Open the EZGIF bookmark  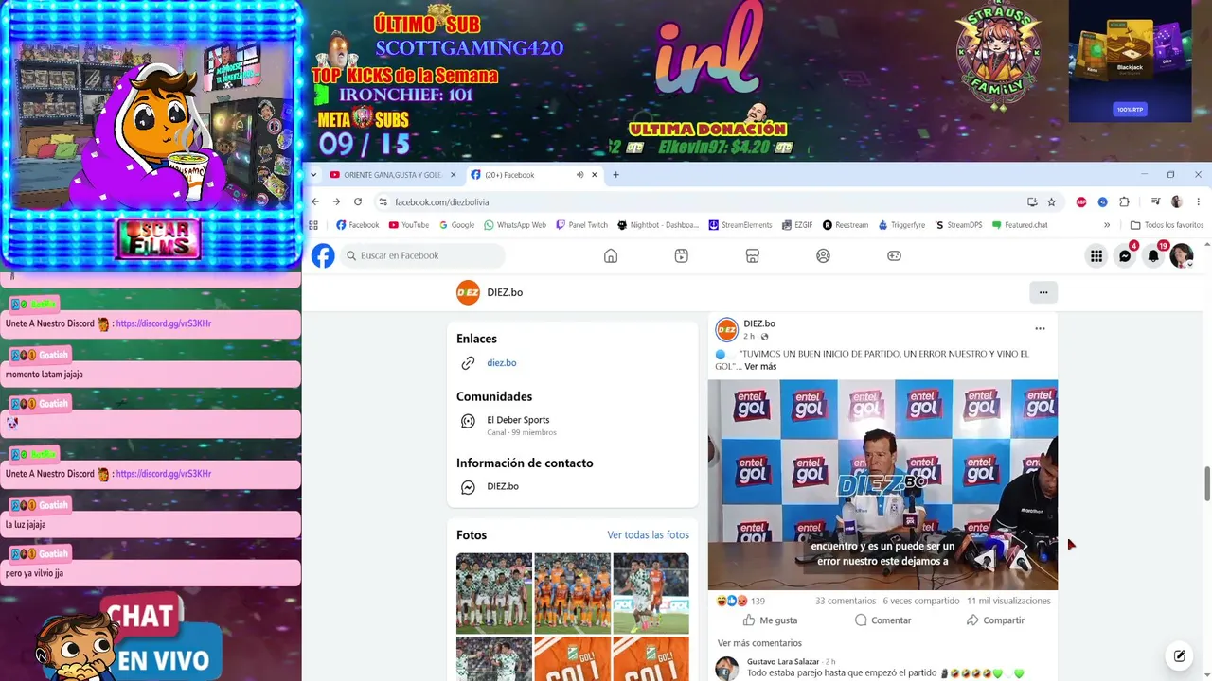point(797,225)
